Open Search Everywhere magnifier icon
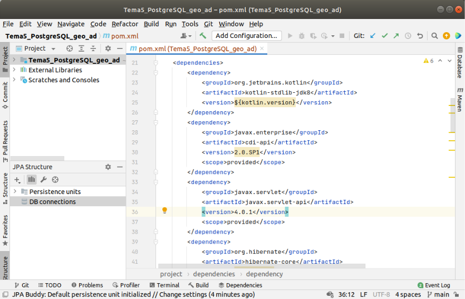The height and width of the screenshot is (299, 465). (x=434, y=36)
